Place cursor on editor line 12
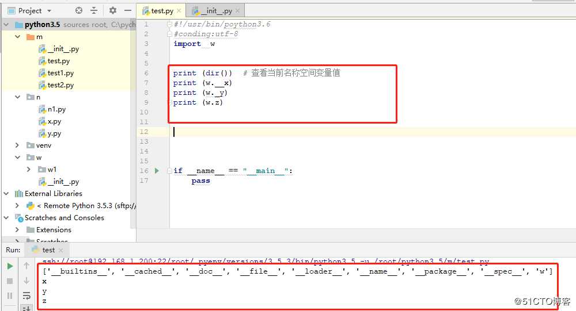576x311 pixels. [373, 132]
